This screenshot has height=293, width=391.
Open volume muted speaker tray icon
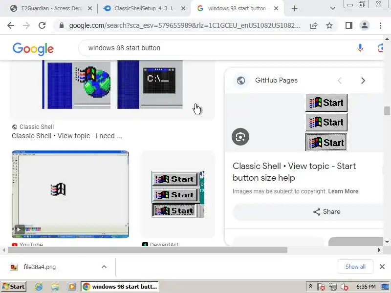click(345, 287)
